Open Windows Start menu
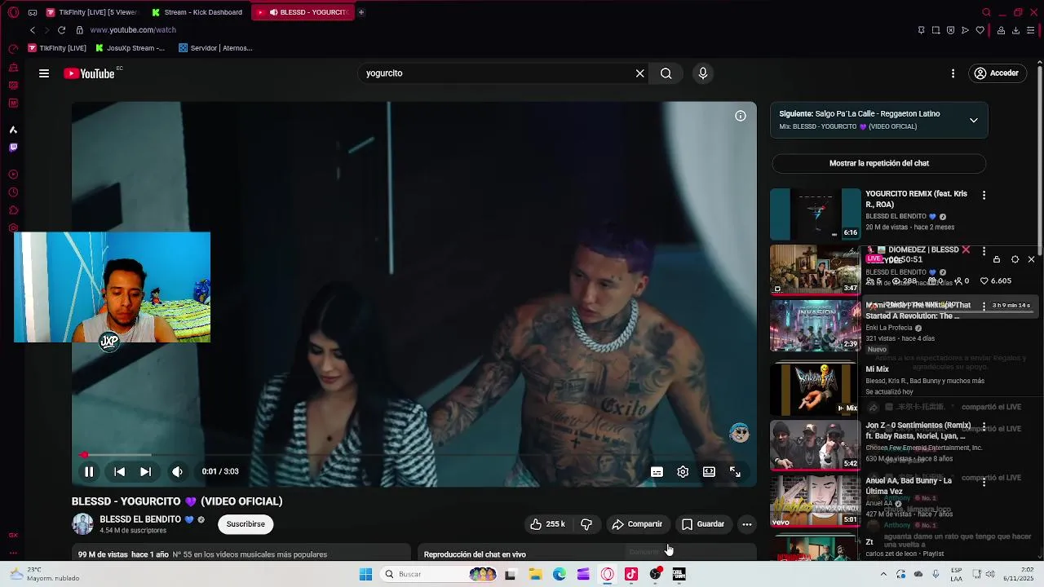The width and height of the screenshot is (1044, 587). click(x=366, y=574)
